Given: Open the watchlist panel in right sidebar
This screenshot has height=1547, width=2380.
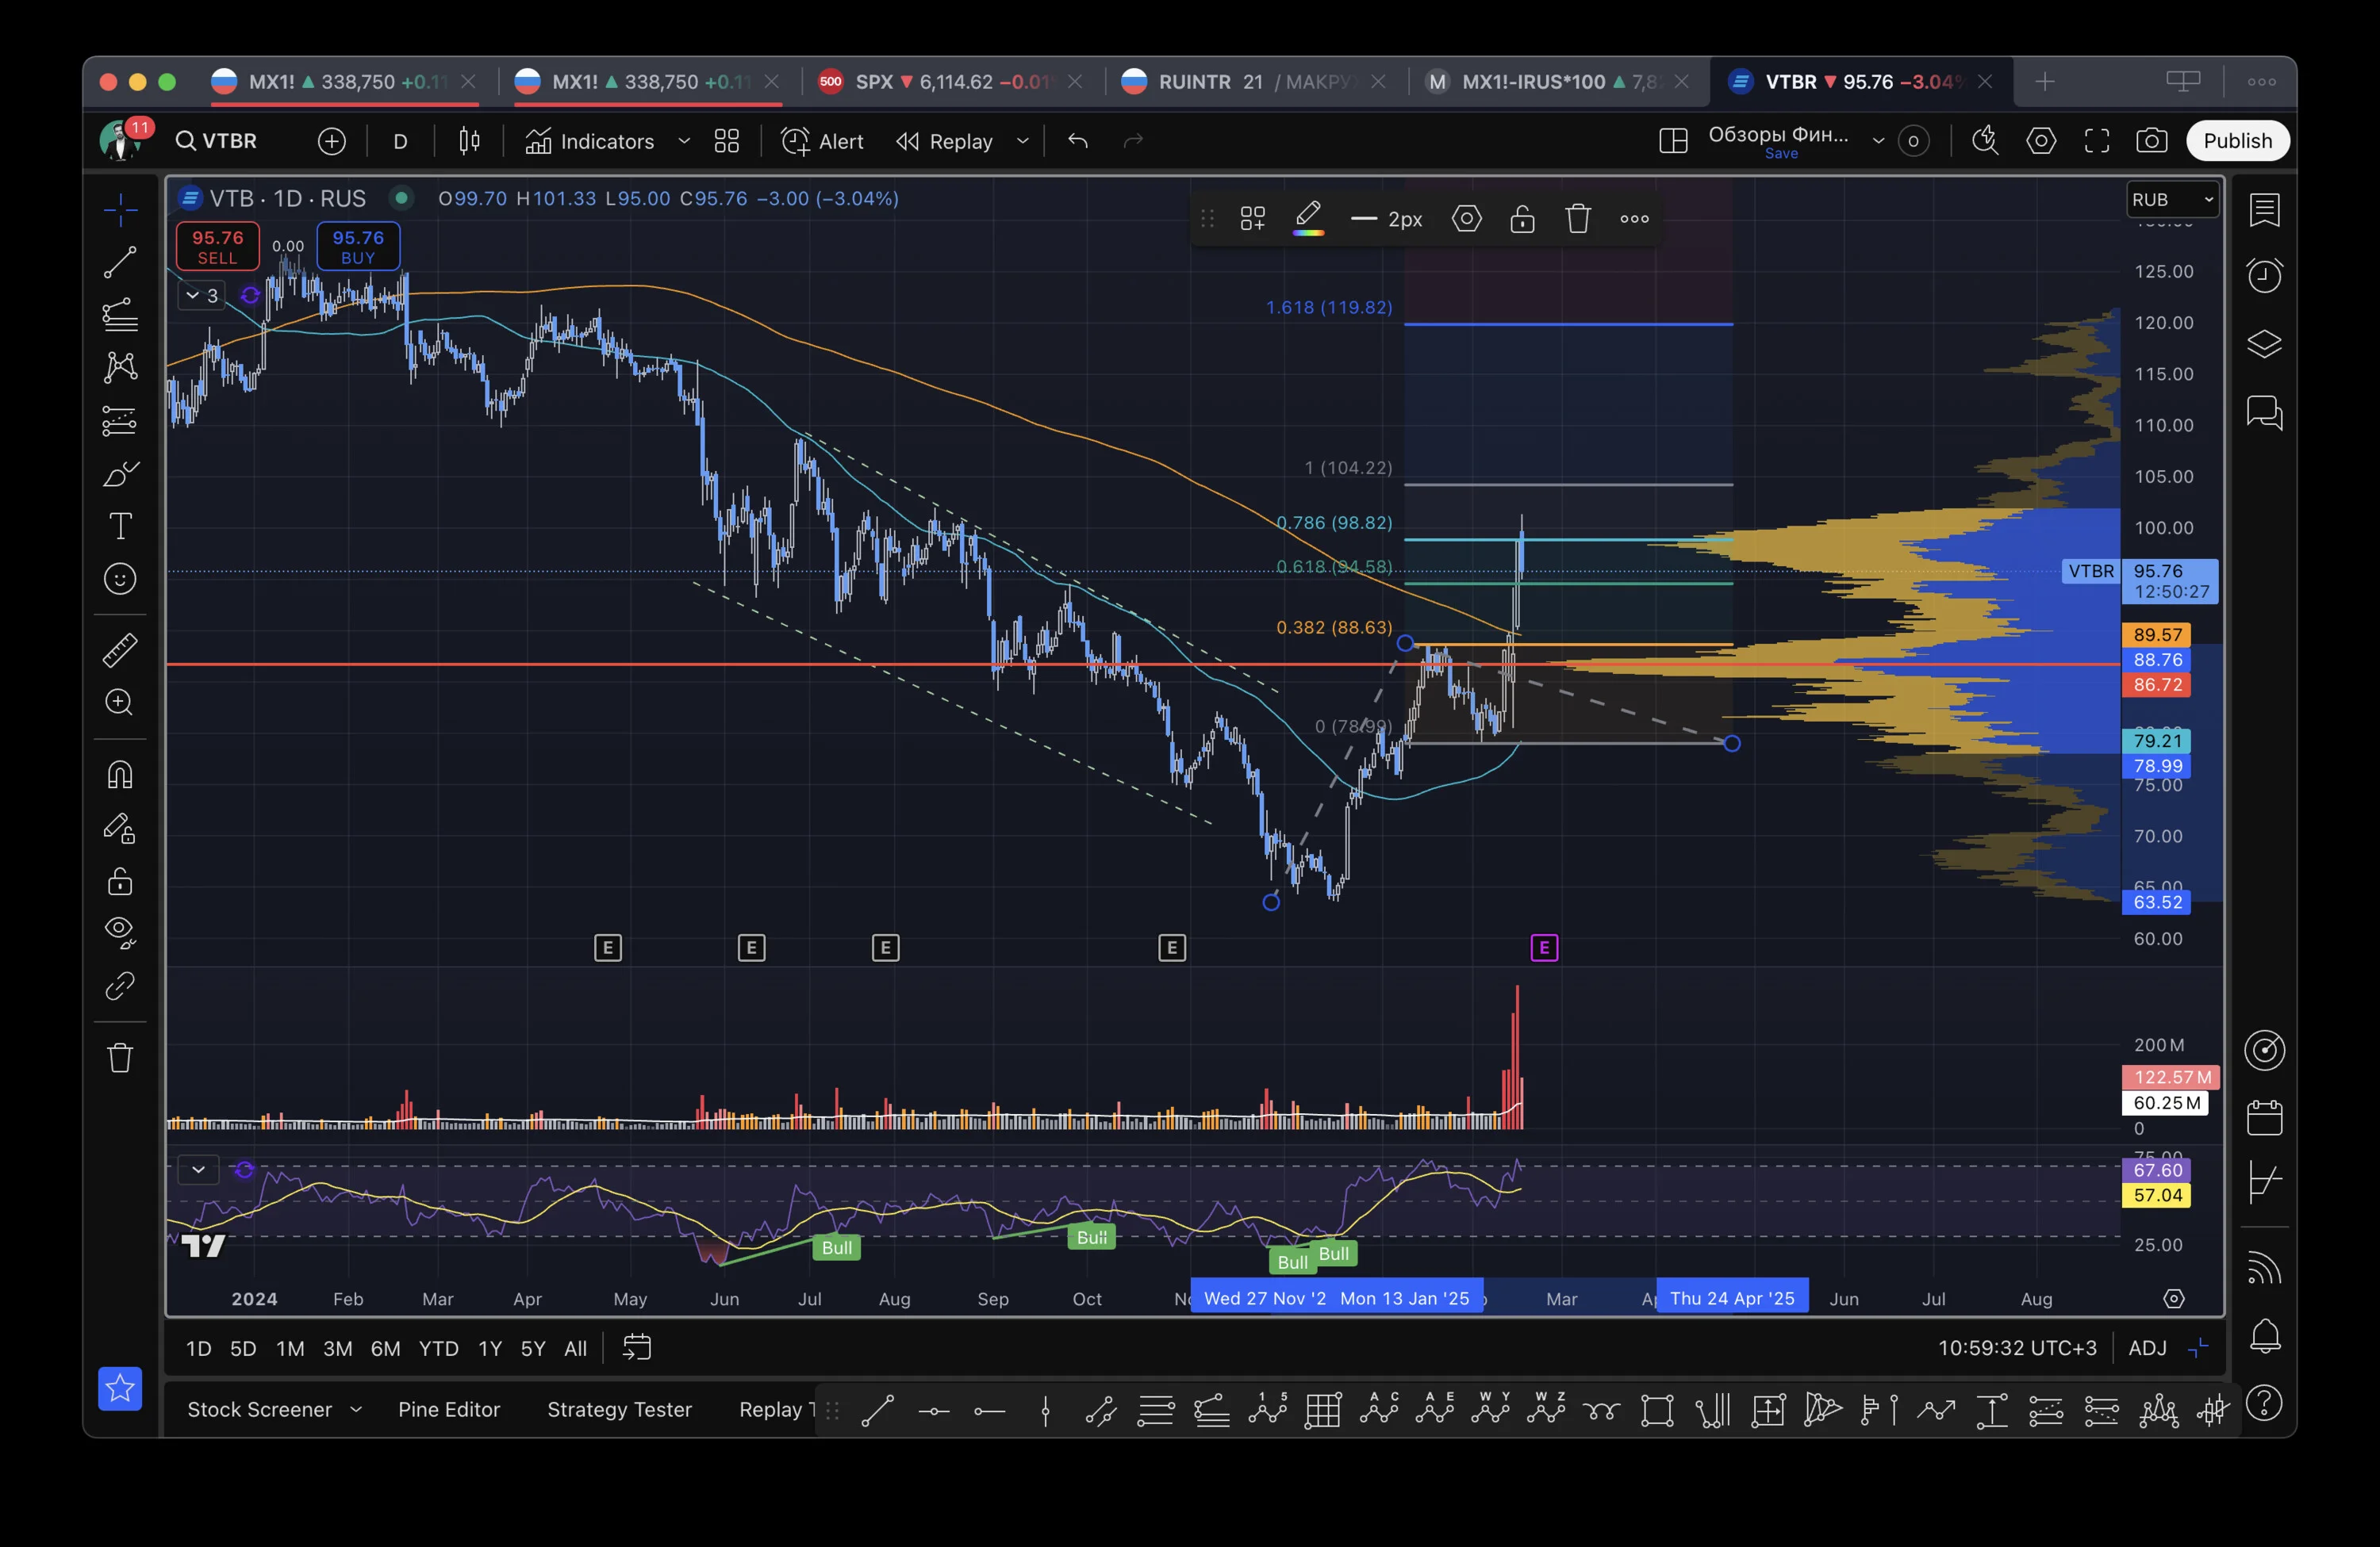Looking at the screenshot, I should pyautogui.click(x=2264, y=210).
